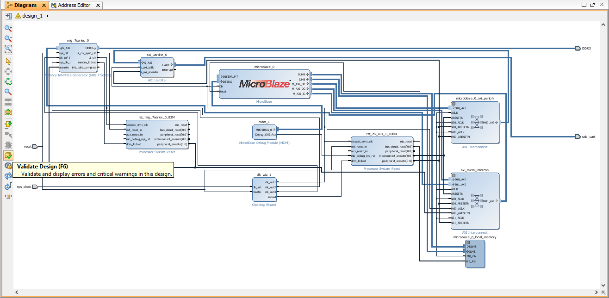Click the refresh-arrow icon below Regenerate Layout
609x298 pixels.
[8, 186]
